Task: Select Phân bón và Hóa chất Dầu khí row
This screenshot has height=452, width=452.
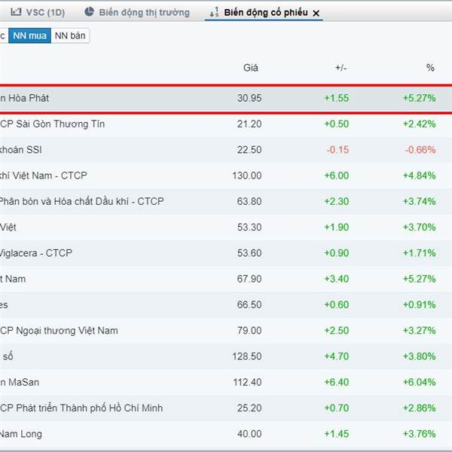Action: [x=226, y=201]
